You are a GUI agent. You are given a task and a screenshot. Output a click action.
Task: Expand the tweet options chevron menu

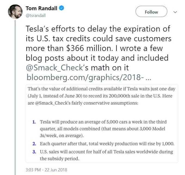coord(175,12)
